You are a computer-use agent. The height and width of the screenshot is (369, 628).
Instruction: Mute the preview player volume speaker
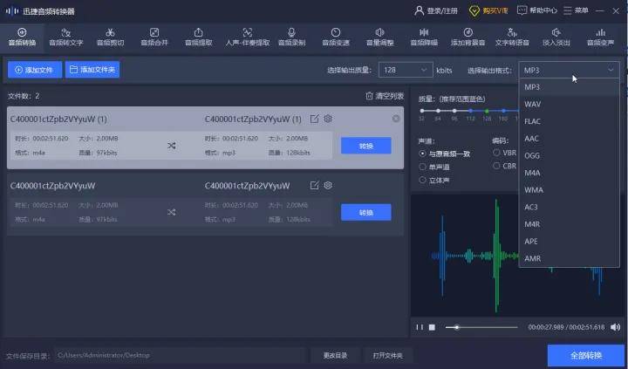tap(615, 327)
